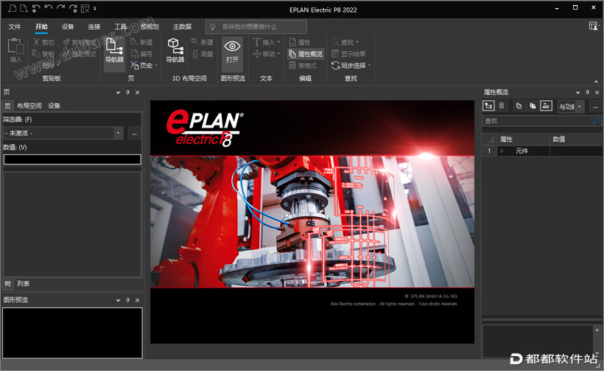This screenshot has height=371, width=604.
Task: Click the copy icon in 属性概览 toolbar
Action: 519,105
